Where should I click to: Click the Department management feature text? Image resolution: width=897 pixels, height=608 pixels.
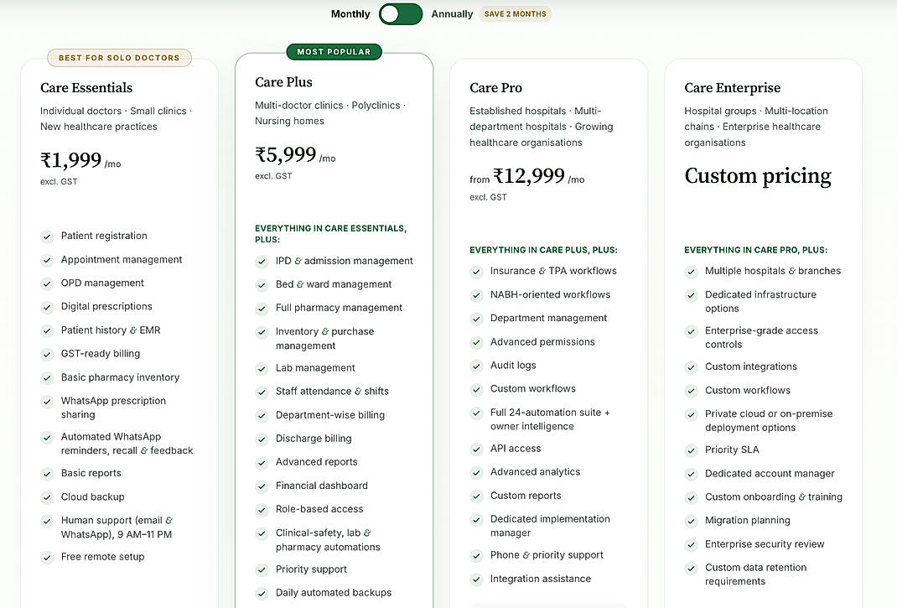coord(548,318)
